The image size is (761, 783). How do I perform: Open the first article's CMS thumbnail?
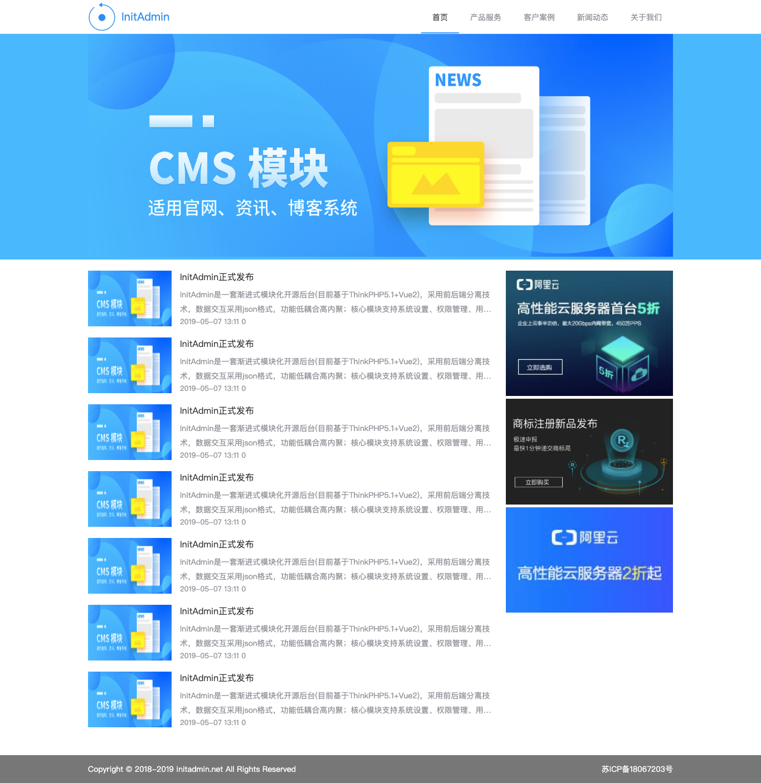pyautogui.click(x=130, y=298)
